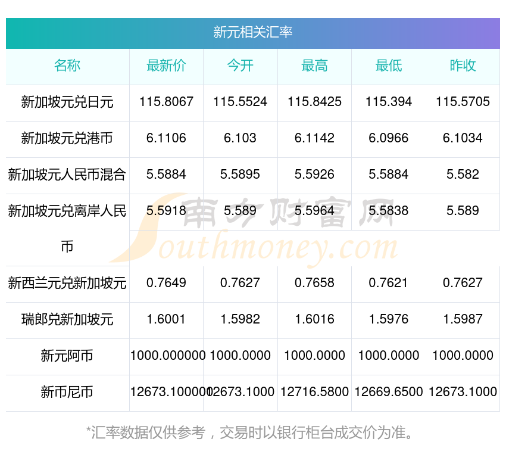Click the table title 新元相关汇率
The image size is (506, 451).
tap(252, 32)
